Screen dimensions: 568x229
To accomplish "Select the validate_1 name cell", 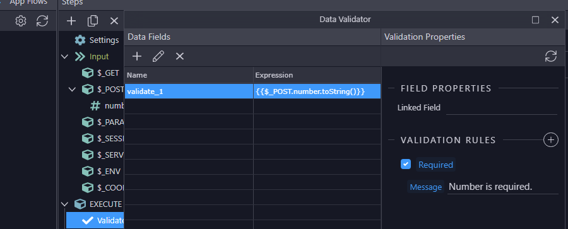I will pos(189,91).
